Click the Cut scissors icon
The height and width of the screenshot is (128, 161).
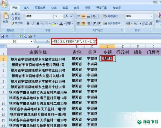[13, 14]
